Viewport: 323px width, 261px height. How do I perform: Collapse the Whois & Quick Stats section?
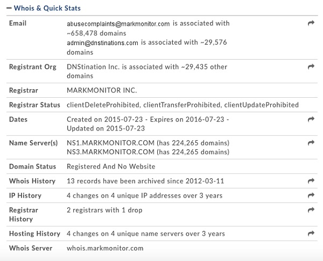coord(9,8)
